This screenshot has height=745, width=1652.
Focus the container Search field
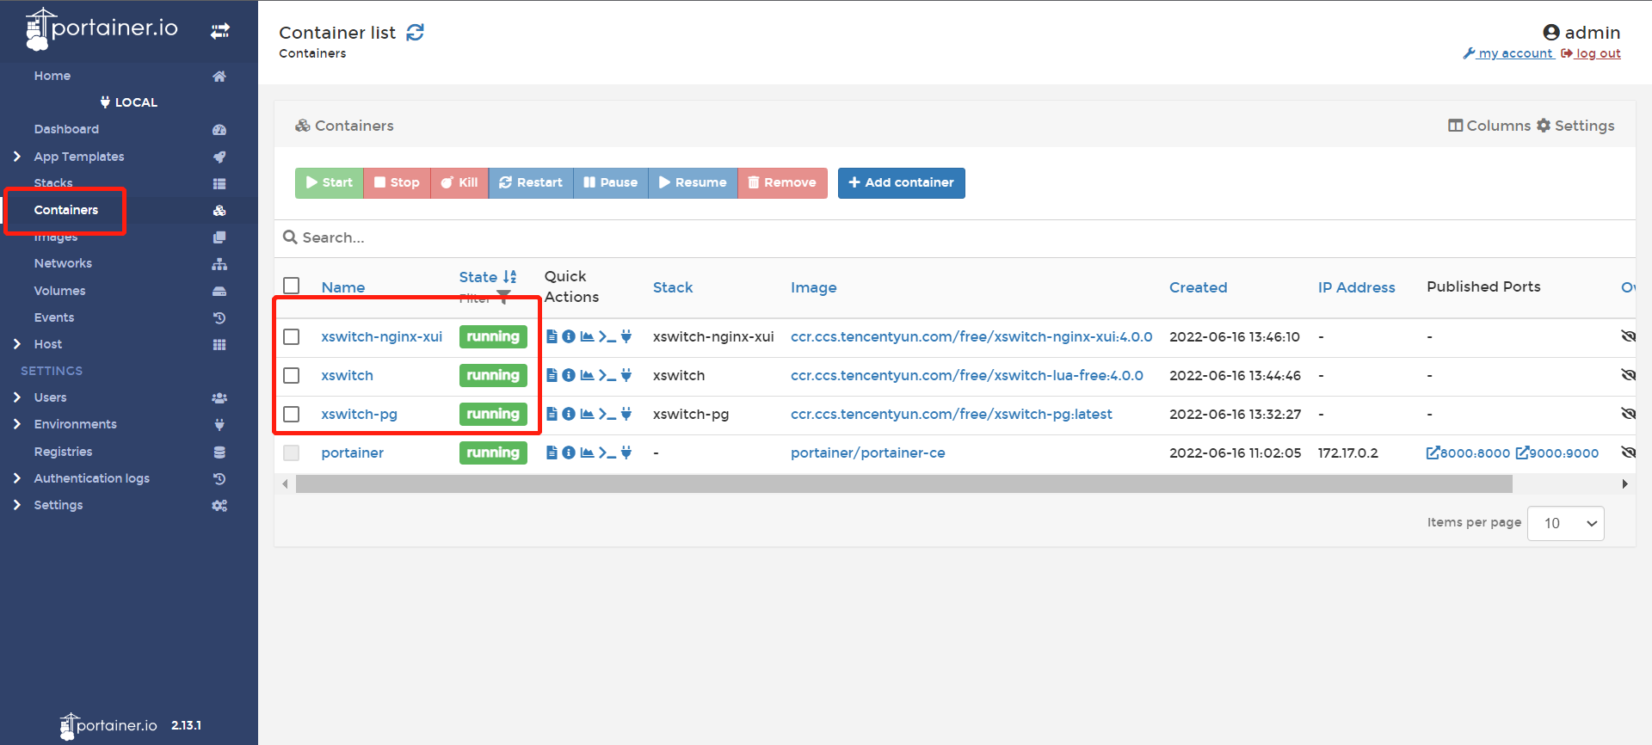coord(955,237)
